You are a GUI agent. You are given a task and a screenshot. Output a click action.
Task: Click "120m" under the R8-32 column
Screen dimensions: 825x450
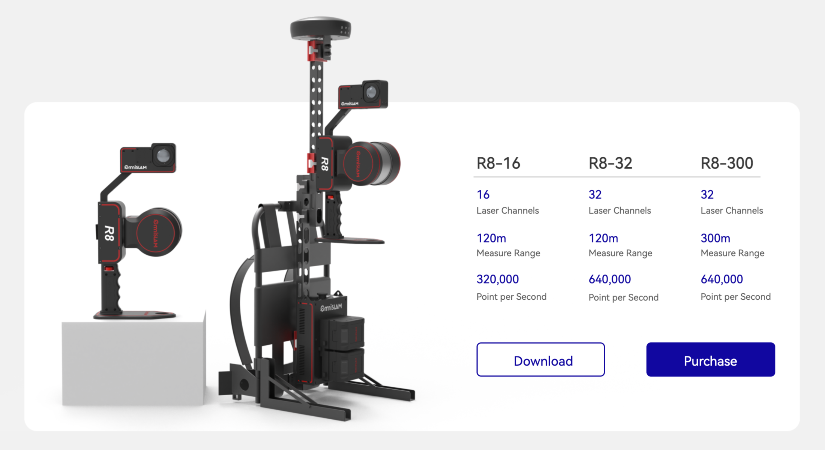603,238
